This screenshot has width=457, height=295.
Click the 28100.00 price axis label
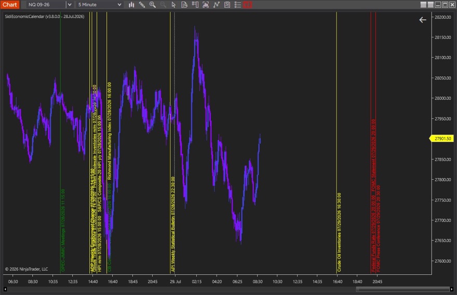pos(442,58)
